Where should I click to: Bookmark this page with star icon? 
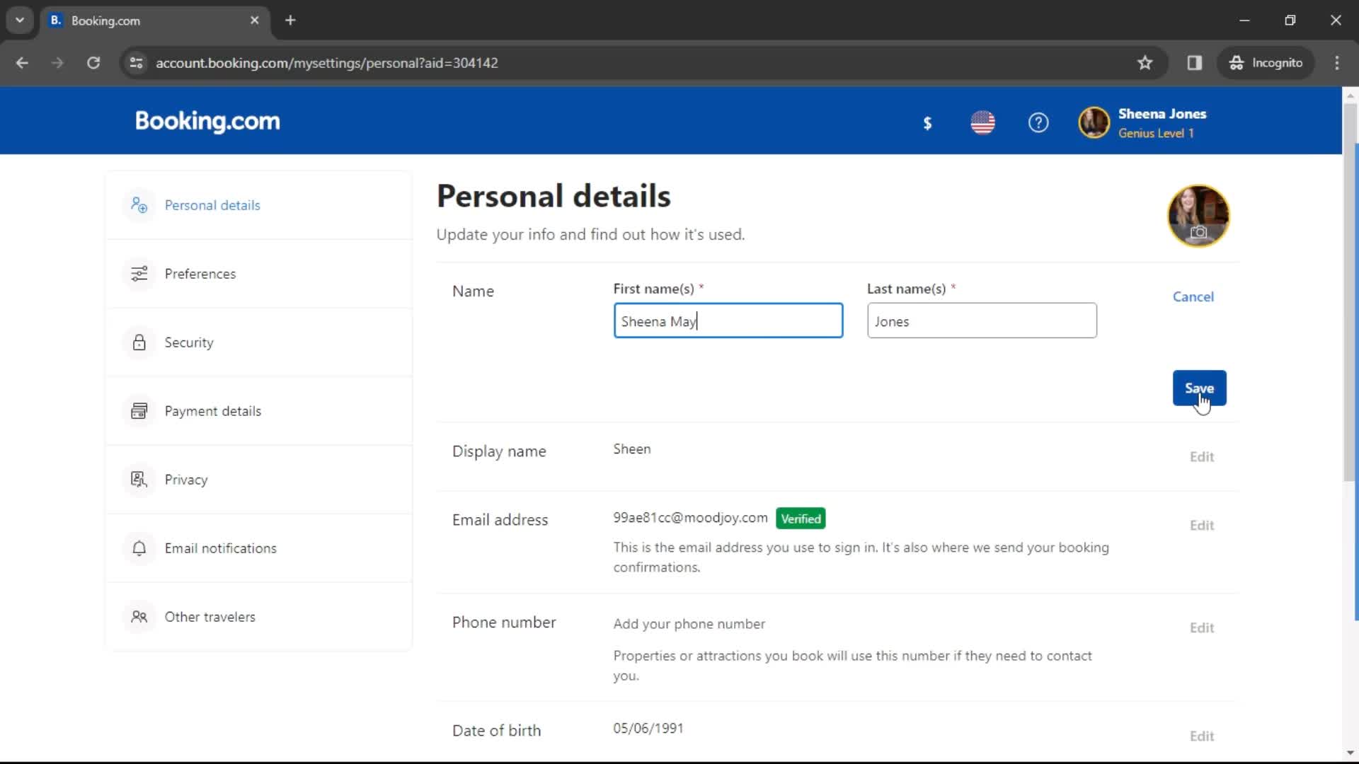tap(1145, 63)
